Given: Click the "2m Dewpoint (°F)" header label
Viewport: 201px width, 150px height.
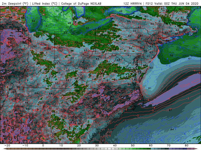Looking at the screenshot, I should (x=15, y=3).
